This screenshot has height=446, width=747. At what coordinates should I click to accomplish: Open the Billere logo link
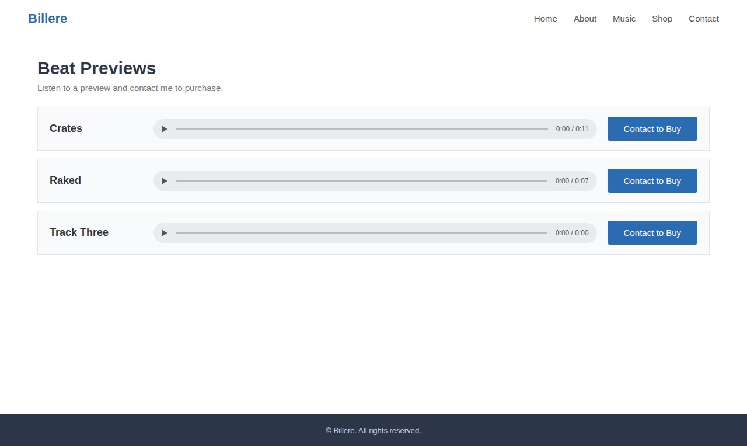click(48, 19)
